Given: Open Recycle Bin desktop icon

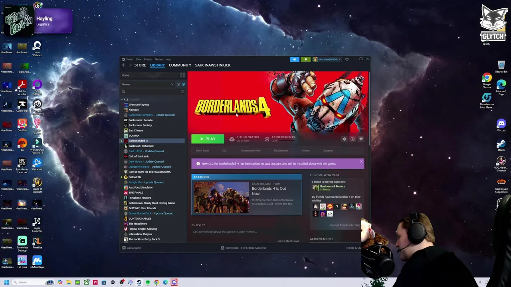Looking at the screenshot, I should pyautogui.click(x=501, y=67).
